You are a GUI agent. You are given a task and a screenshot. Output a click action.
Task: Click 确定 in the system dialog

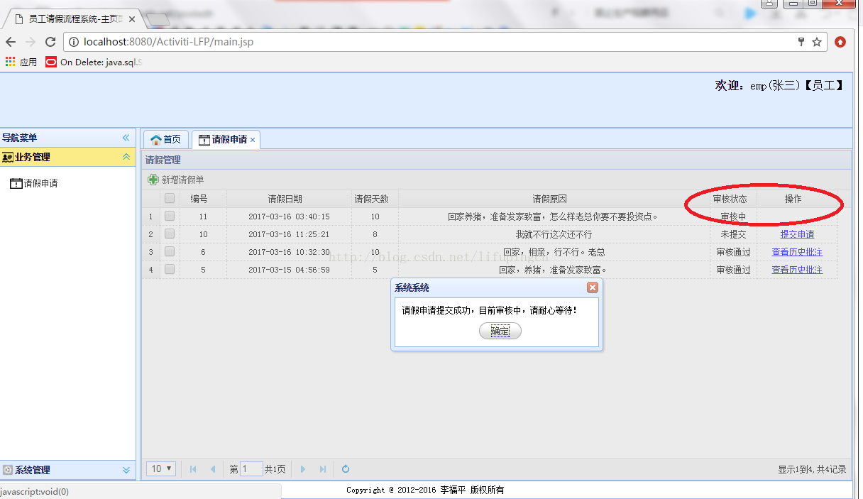500,331
